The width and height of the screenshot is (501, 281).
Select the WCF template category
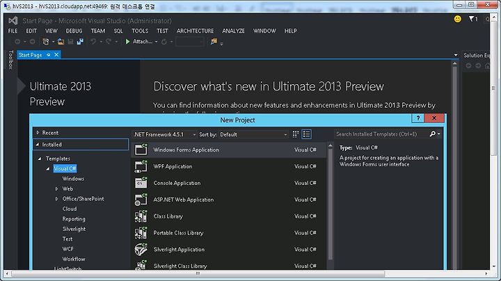[67, 249]
